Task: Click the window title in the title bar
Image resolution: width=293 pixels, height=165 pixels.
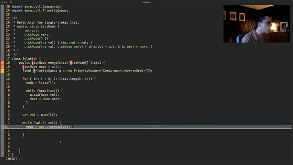Action: pos(146,2)
